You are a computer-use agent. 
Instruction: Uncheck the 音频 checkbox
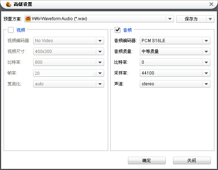pos(117,30)
